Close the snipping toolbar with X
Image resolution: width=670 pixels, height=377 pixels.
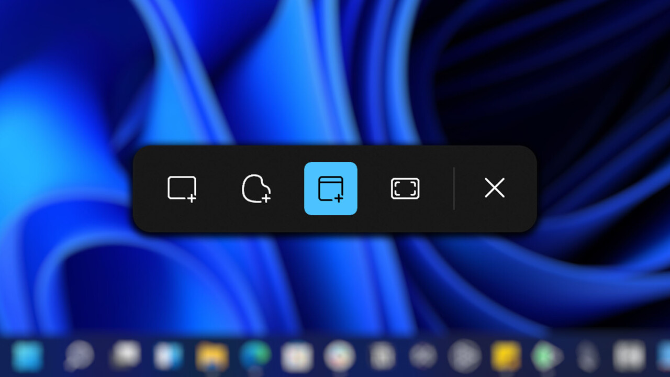(494, 188)
